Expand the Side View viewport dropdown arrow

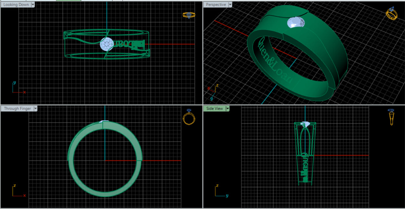227,108
